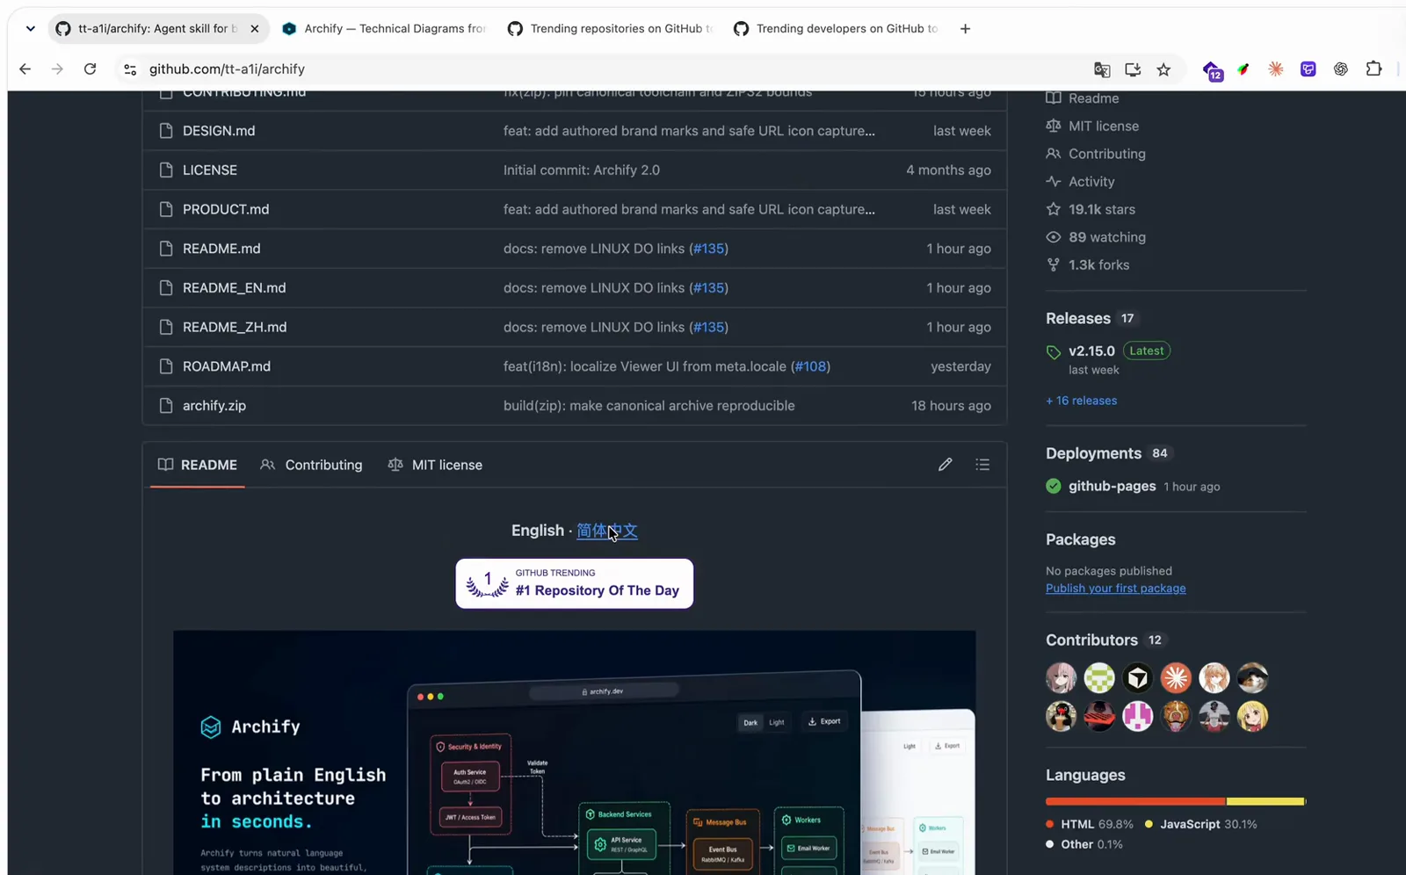Open the extensions puzzle icon
This screenshot has width=1406, height=875.
point(1373,69)
